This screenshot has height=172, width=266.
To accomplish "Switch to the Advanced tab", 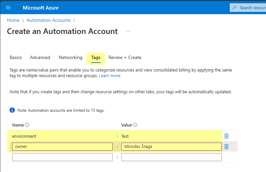I will click(40, 58).
